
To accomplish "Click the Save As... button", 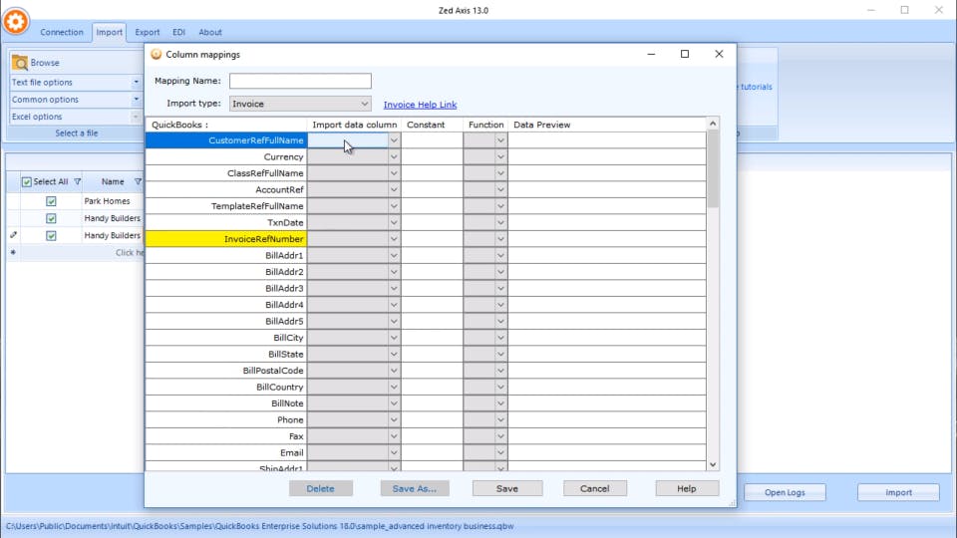I will [415, 488].
